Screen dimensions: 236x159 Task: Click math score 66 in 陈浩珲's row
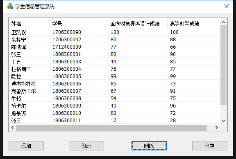[173, 47]
